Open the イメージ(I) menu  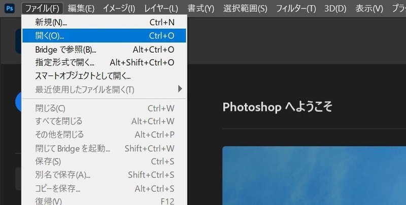point(119,9)
